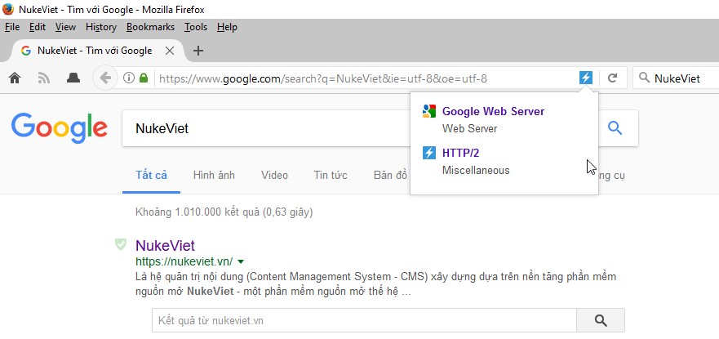Click the magnifier in the Firefox search box
Viewport: 719px width, 339px height.
(644, 78)
